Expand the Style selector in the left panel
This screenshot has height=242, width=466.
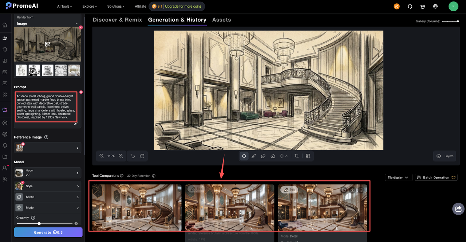47,186
